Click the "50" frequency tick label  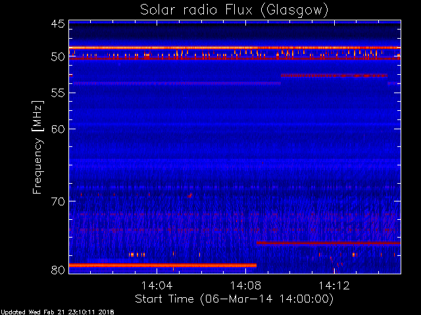click(x=58, y=57)
